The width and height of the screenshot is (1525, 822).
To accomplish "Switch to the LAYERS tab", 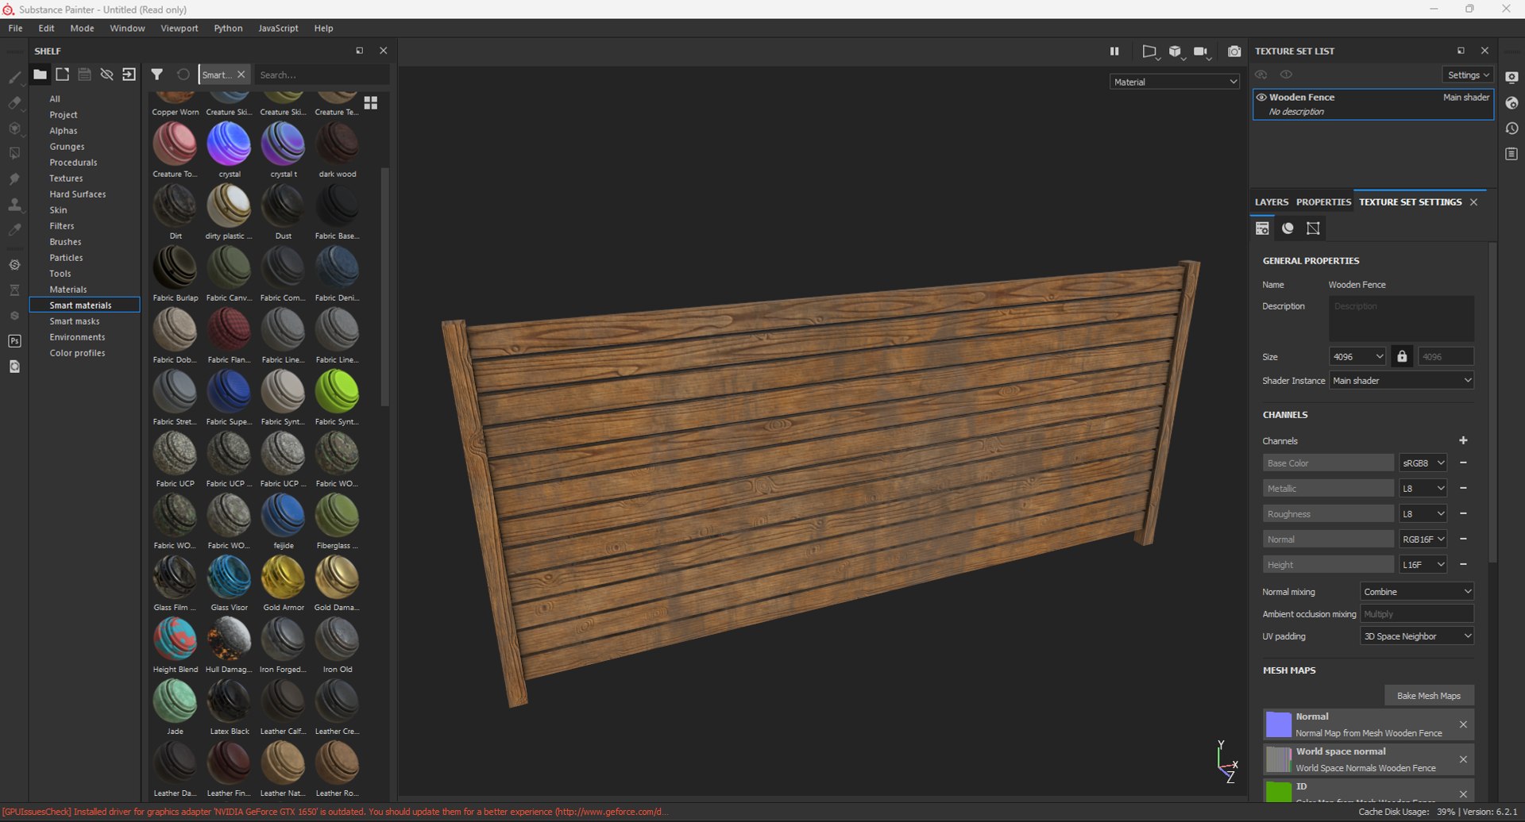I will [1272, 202].
